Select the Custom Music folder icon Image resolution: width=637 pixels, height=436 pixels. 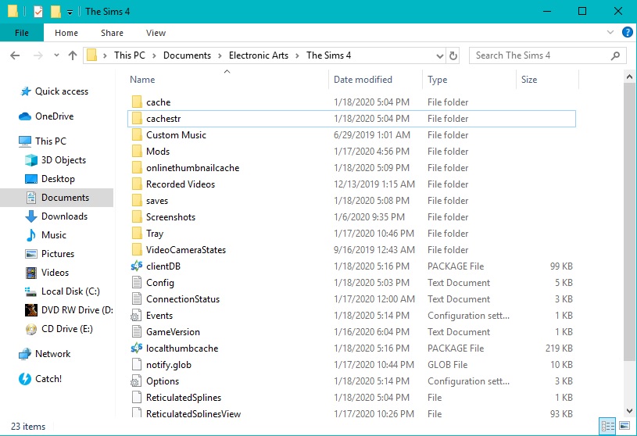point(137,135)
